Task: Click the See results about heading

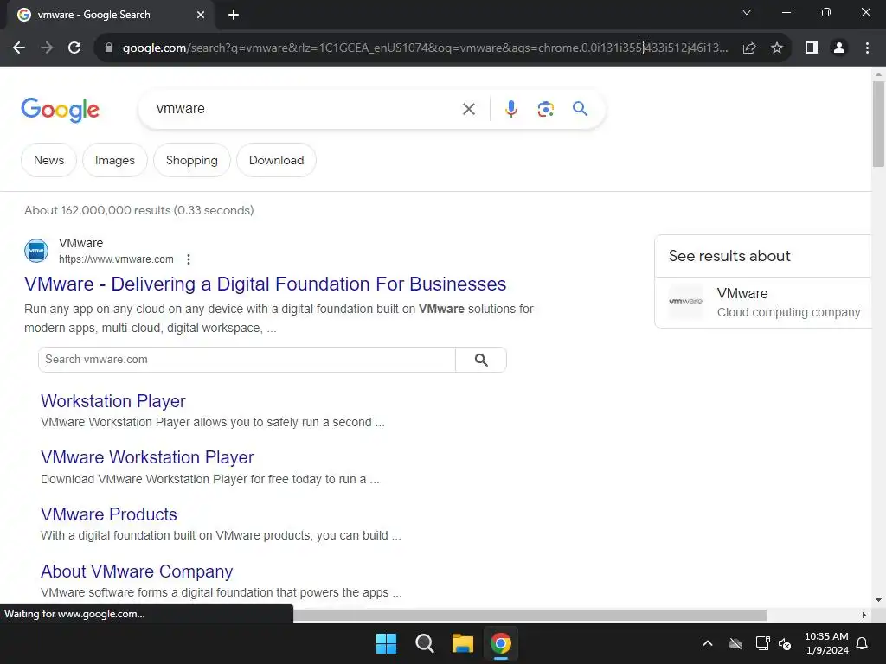Action: coord(729,256)
